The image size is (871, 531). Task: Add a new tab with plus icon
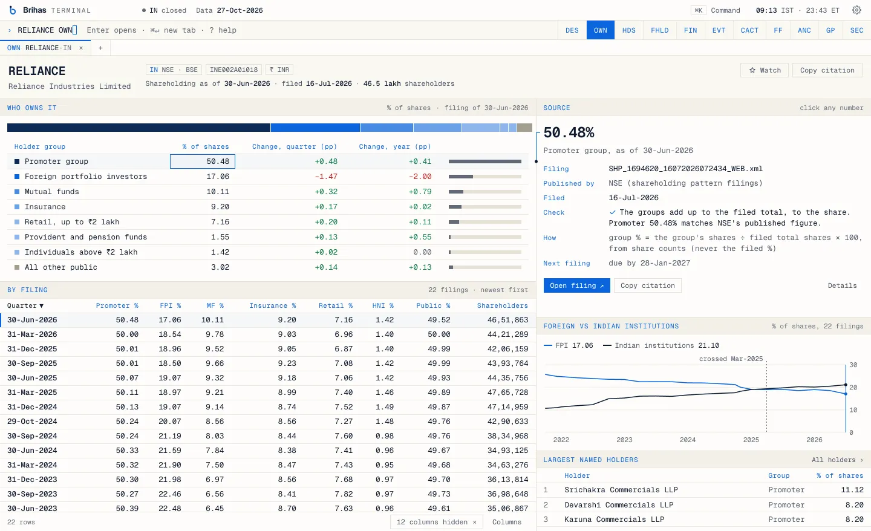(101, 48)
